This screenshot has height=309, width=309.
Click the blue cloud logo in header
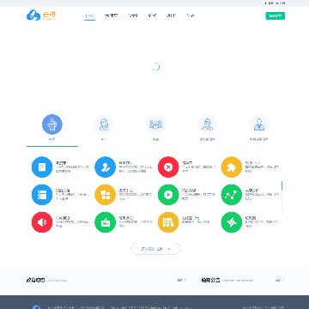tap(33, 15)
